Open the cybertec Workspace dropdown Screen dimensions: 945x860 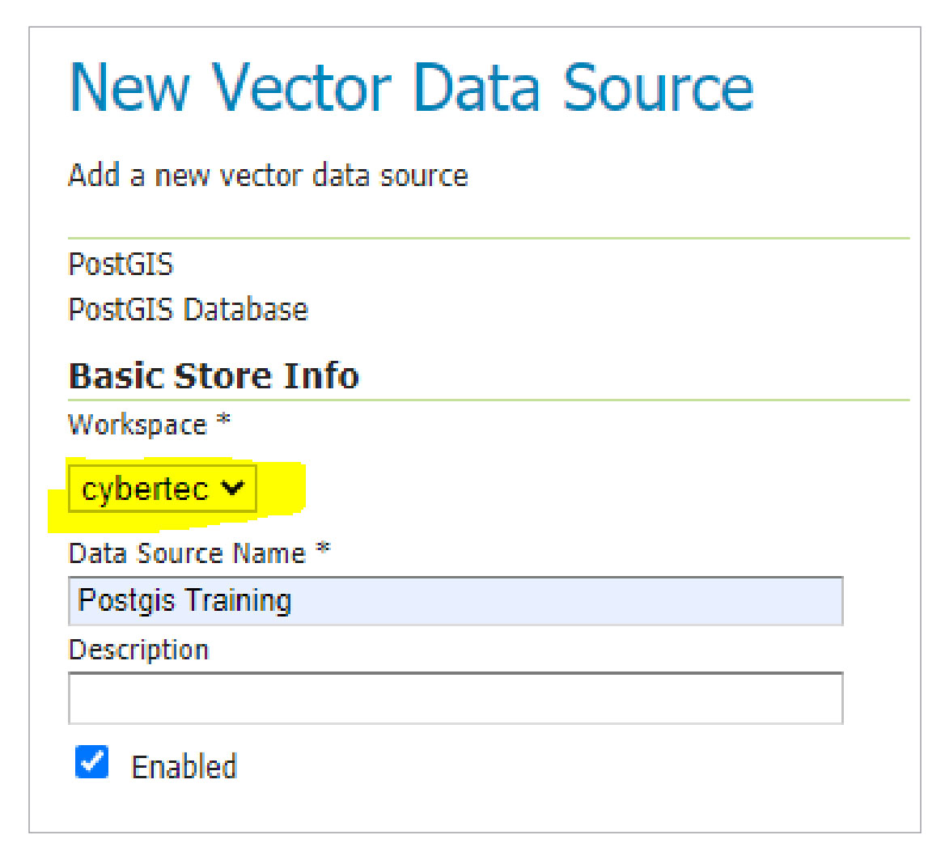162,489
